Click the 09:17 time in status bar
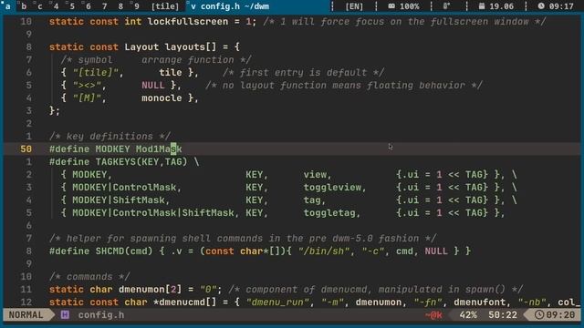This screenshot has width=584, height=328. (x=561, y=6)
